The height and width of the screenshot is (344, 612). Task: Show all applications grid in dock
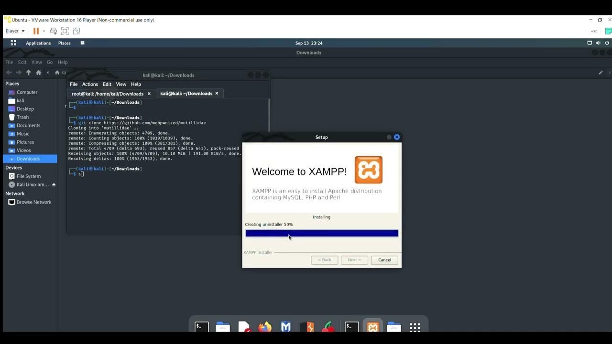[415, 327]
